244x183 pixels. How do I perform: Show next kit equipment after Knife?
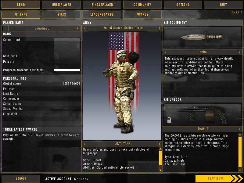click(x=240, y=52)
